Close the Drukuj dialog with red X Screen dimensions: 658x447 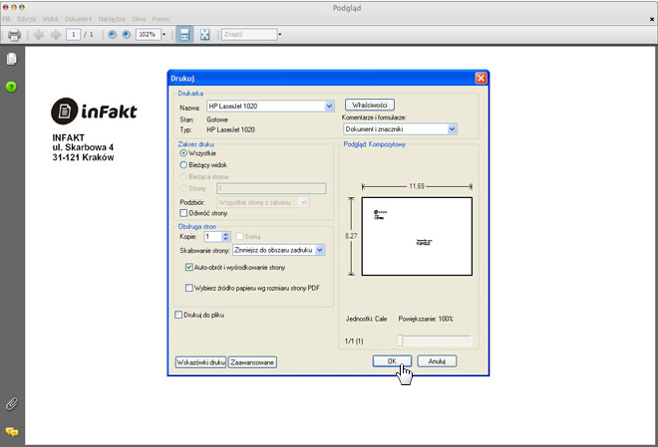tap(481, 79)
